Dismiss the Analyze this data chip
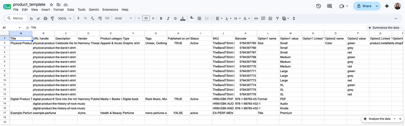Image resolution: width=405 pixels, height=126 pixels. pos(400,119)
